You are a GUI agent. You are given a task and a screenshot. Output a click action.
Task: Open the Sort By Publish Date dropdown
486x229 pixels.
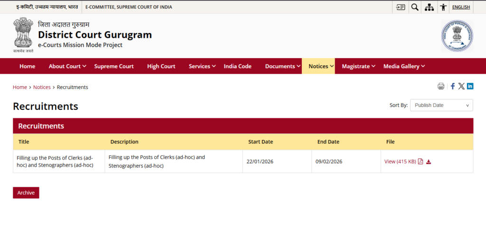pyautogui.click(x=441, y=105)
